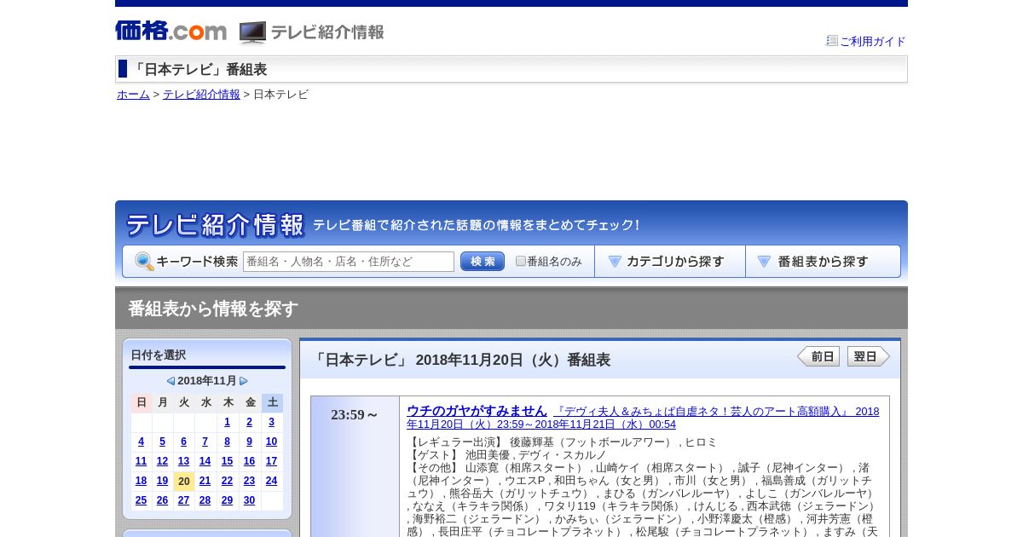The image size is (1023, 537).
Task: Open the デヴィ夫人＆みちょぱ episode detail link
Action: 643,418
